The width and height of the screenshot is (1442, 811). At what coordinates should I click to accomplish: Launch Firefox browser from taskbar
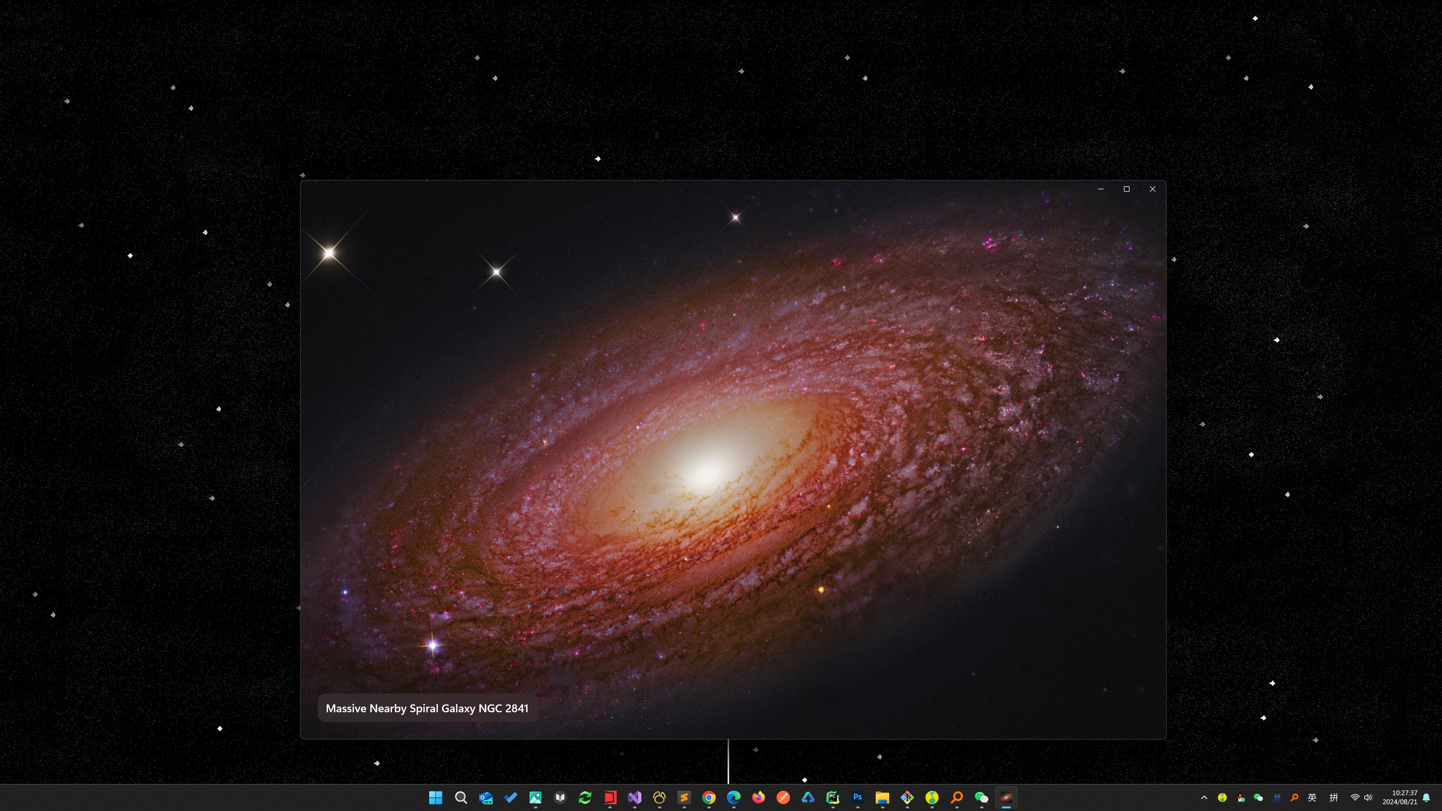[x=759, y=797]
